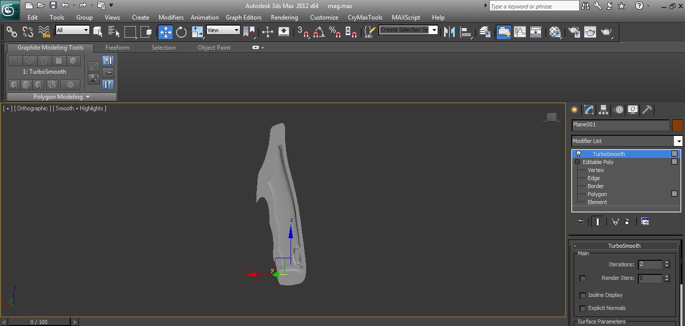The width and height of the screenshot is (685, 326).
Task: Remove TurboSmooth with trash can icon
Action: (x=627, y=221)
